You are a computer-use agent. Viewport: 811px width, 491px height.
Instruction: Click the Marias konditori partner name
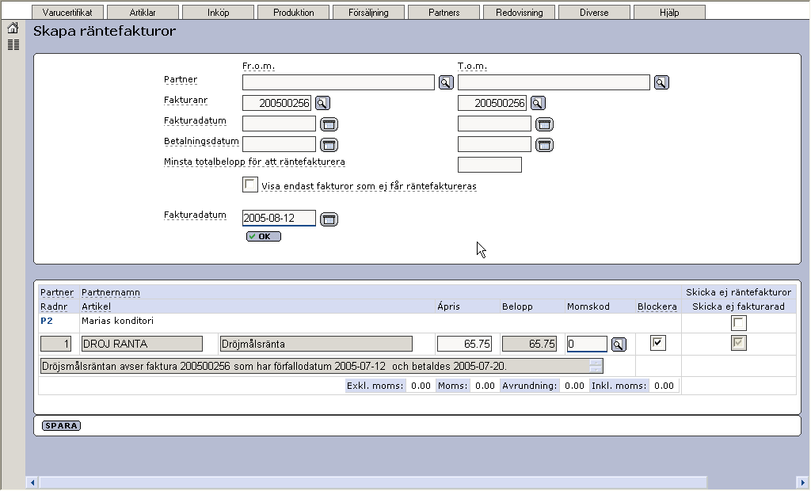coord(117,321)
